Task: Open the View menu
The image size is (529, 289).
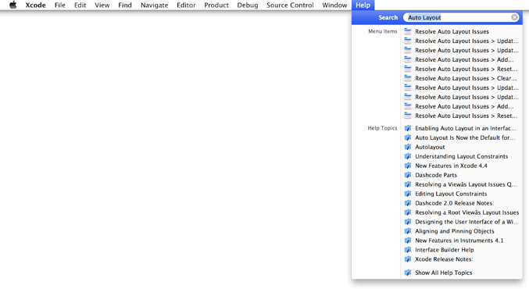Action: point(102,5)
